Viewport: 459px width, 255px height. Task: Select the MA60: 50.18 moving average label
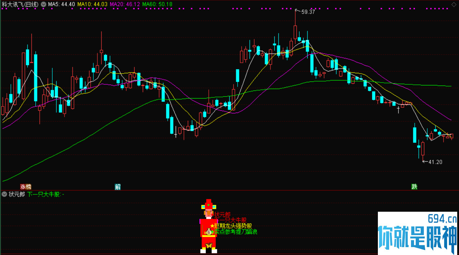pyautogui.click(x=158, y=4)
